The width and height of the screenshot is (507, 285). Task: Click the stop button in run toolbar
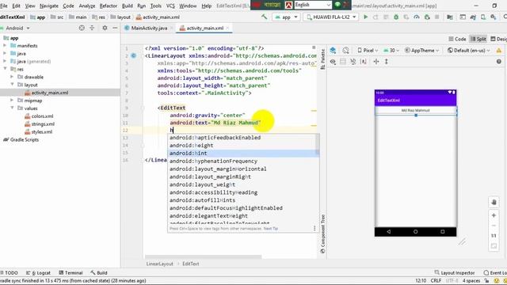(436, 17)
